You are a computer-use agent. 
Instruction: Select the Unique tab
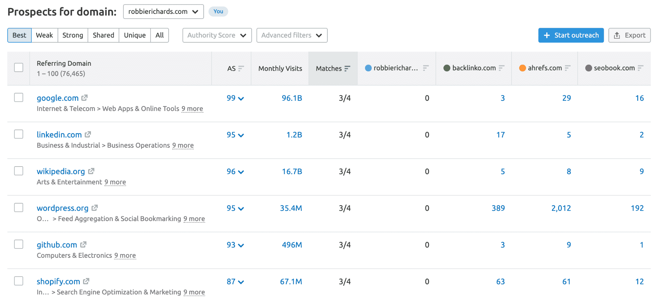pos(135,35)
